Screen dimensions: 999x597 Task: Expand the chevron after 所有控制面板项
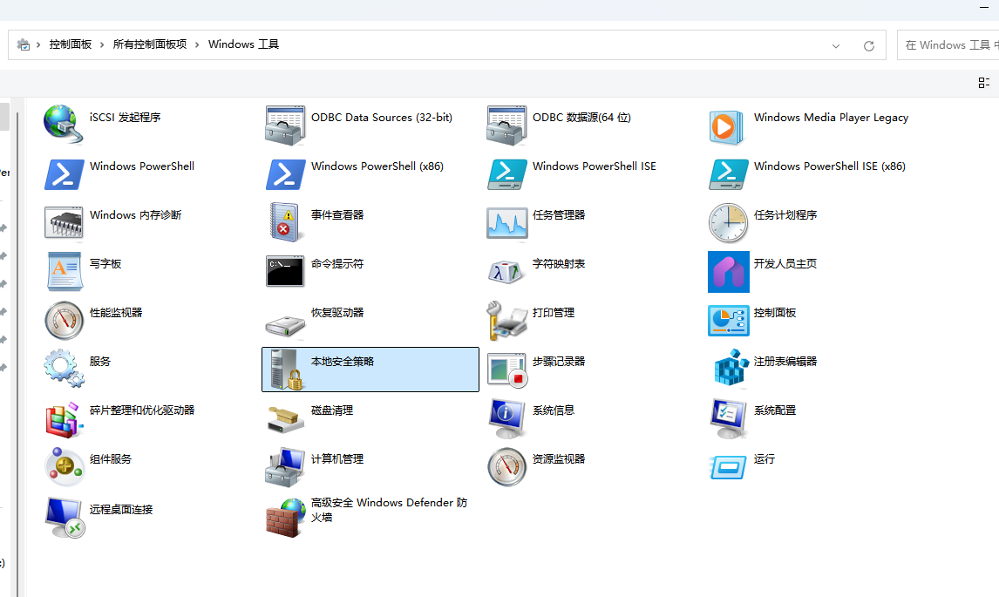pyautogui.click(x=196, y=44)
